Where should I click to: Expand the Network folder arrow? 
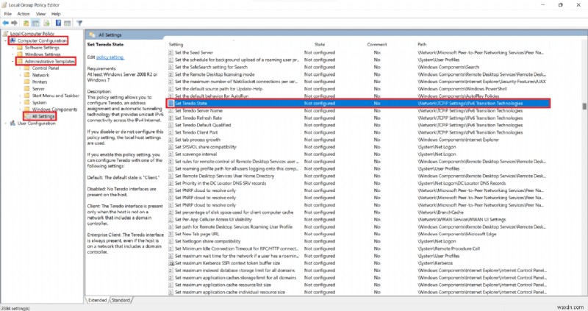[x=20, y=75]
